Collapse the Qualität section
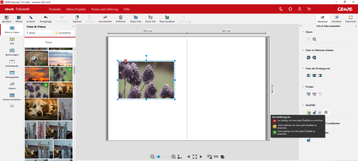The image size is (358, 161). pos(303,105)
